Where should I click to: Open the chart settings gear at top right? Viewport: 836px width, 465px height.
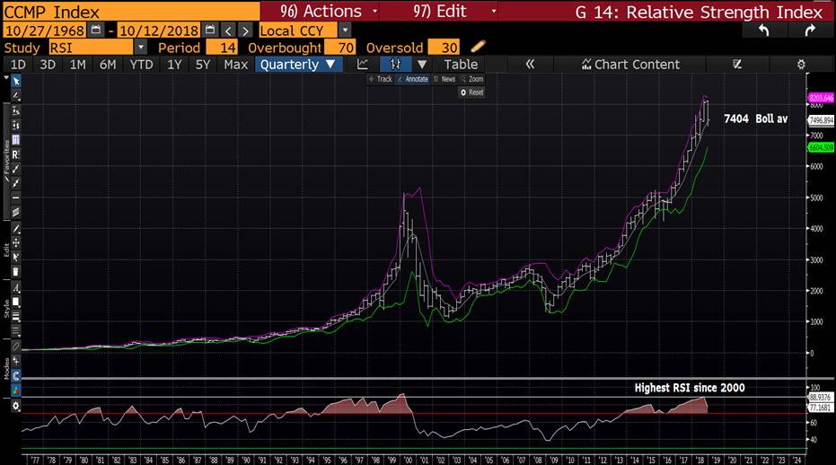pyautogui.click(x=801, y=65)
